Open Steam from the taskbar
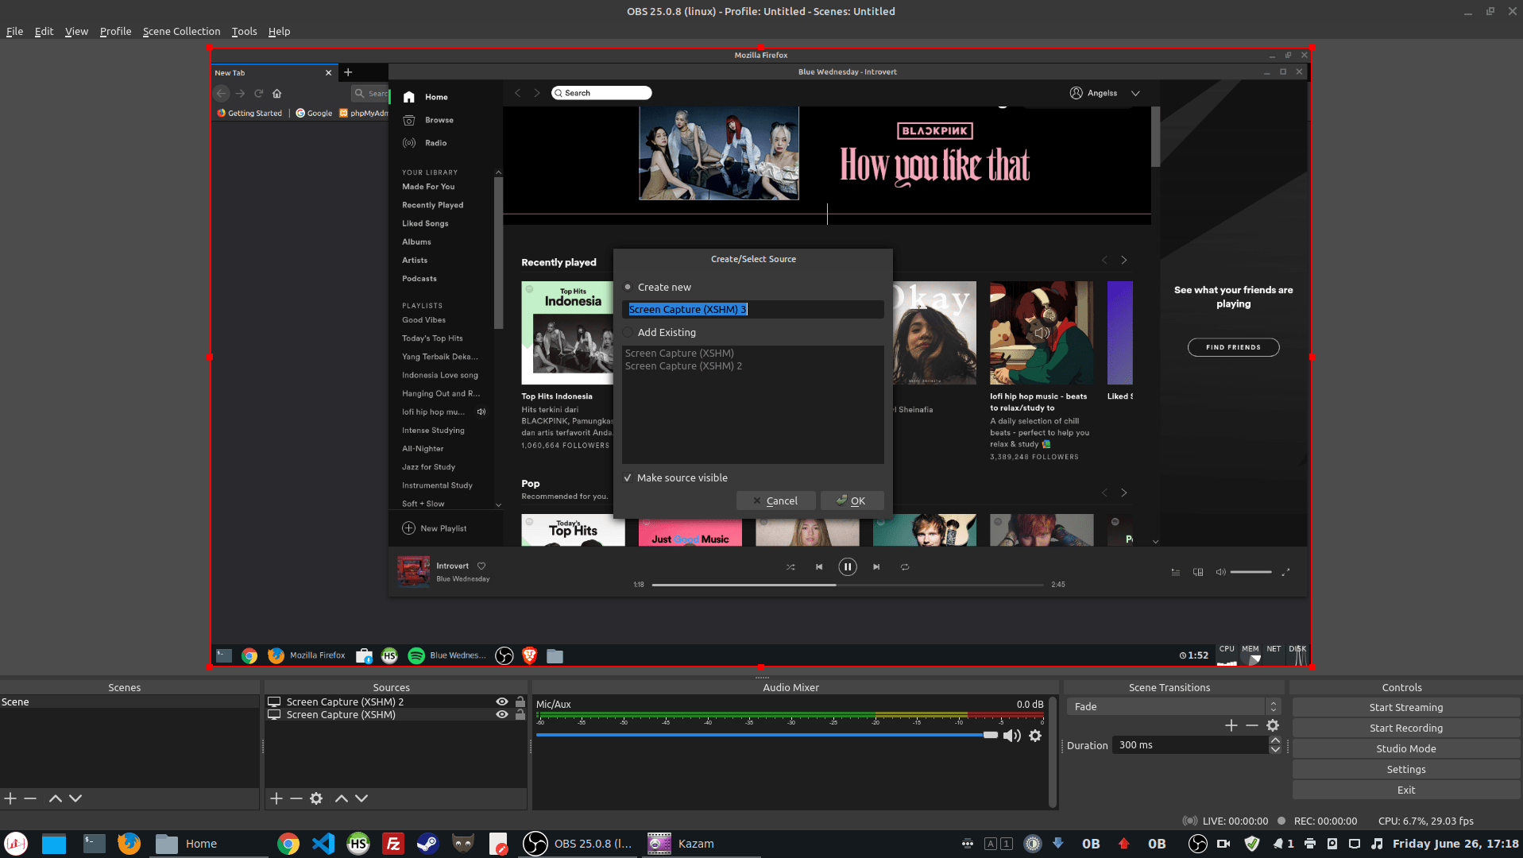This screenshot has width=1523, height=858. click(428, 844)
